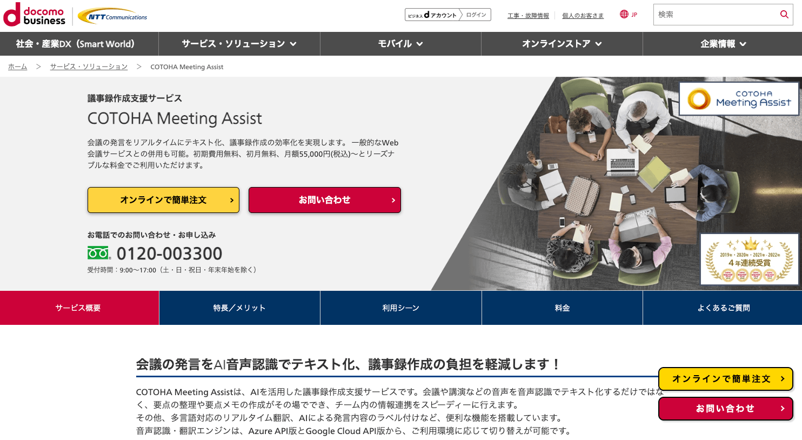Click the yellow オンラインで簡単注文 hero button
This screenshot has width=802, height=440.
pos(163,200)
